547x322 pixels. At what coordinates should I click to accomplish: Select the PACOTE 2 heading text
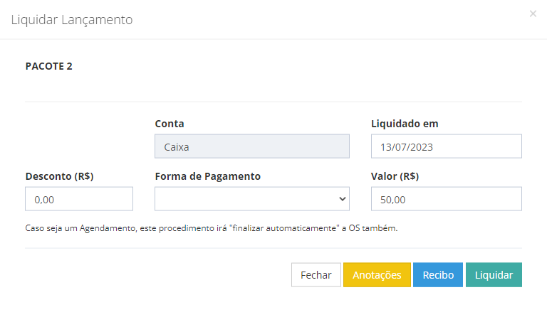(x=49, y=66)
